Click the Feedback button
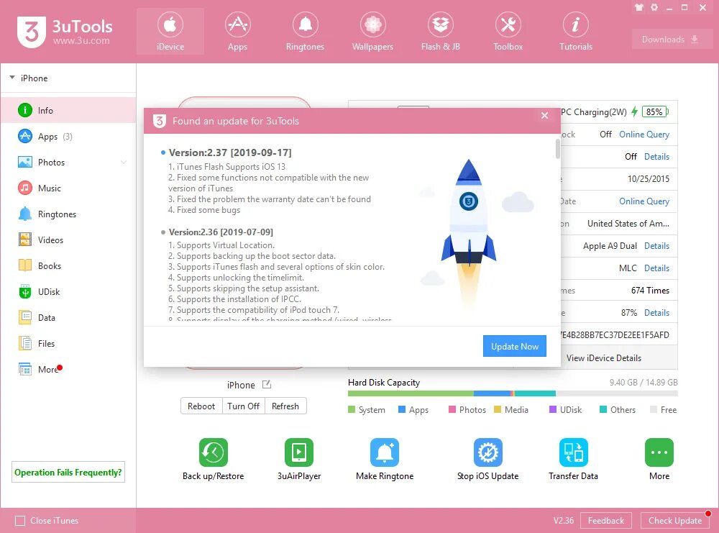This screenshot has height=533, width=719. pyautogui.click(x=605, y=521)
